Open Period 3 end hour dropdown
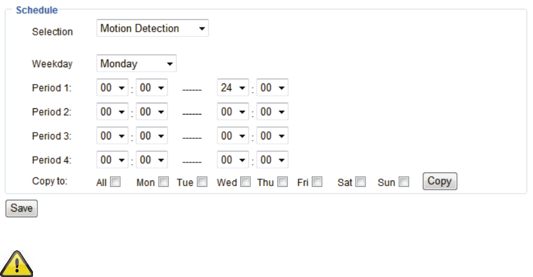 233,136
